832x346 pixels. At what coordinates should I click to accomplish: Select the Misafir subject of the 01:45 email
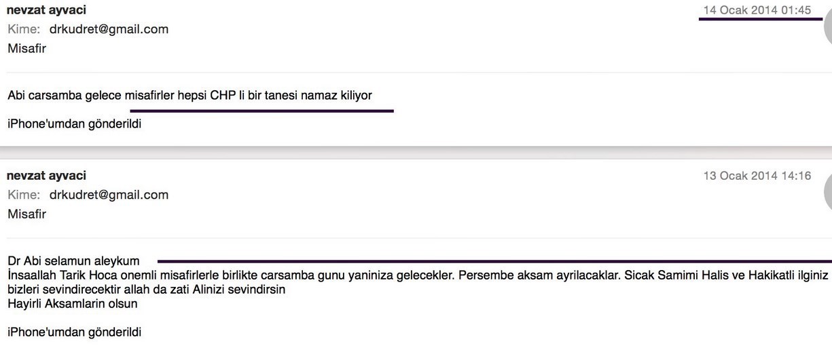pyautogui.click(x=27, y=48)
